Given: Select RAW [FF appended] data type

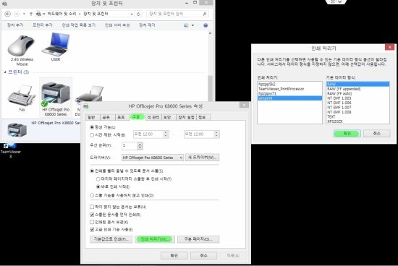Looking at the screenshot, I should tap(344, 89).
